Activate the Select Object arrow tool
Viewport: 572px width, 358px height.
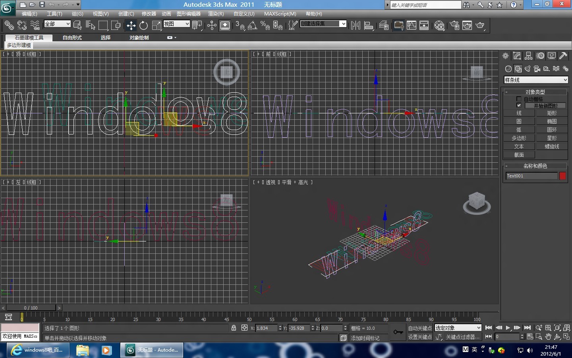(x=77, y=25)
